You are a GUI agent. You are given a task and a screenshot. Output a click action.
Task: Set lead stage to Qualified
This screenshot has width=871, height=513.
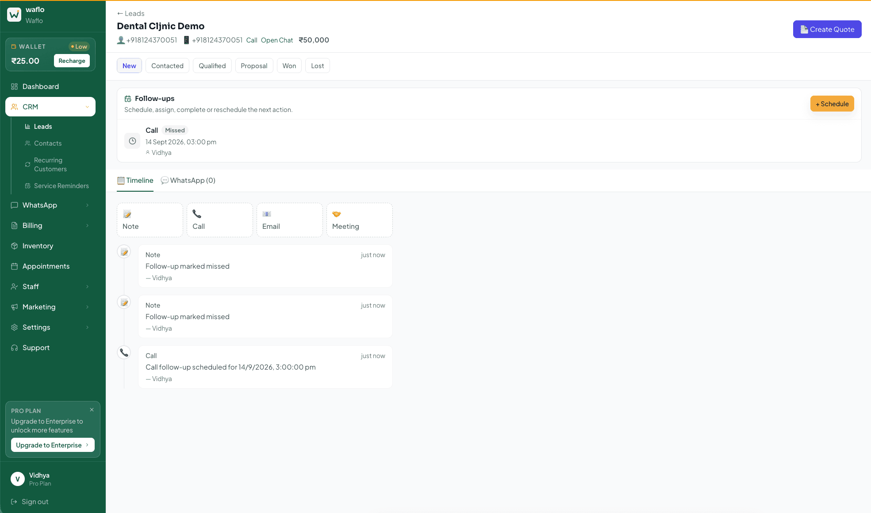click(x=212, y=66)
